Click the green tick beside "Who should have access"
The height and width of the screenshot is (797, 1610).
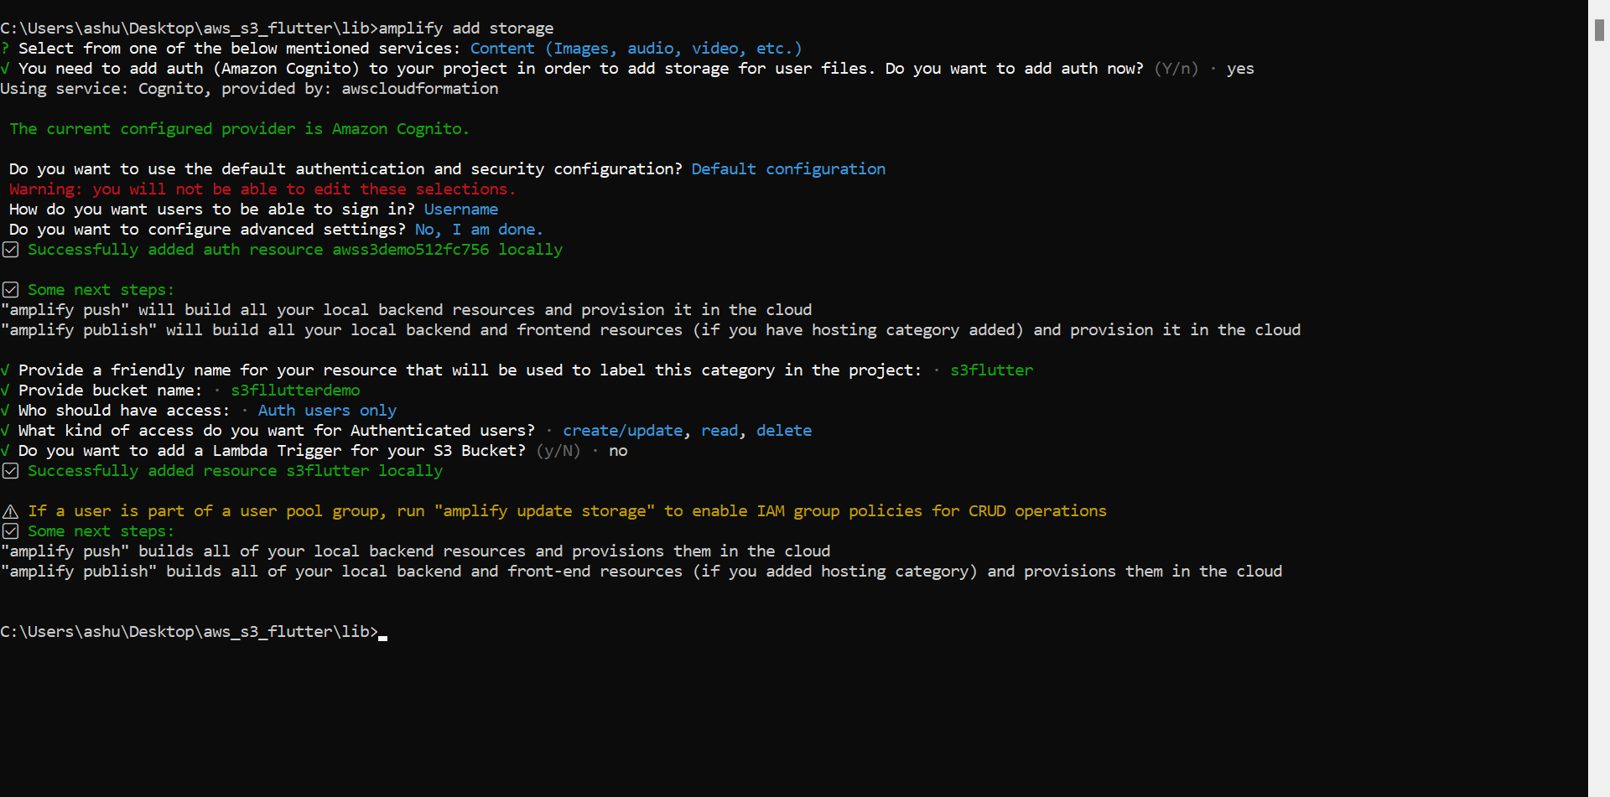pos(5,411)
